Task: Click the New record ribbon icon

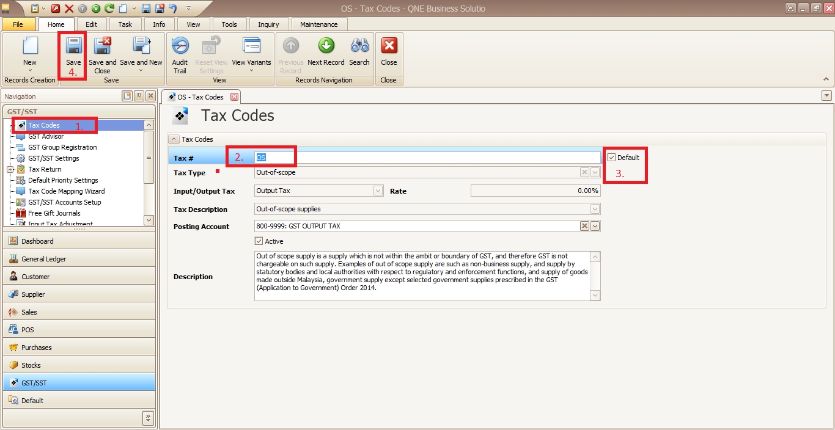Action: (30, 46)
